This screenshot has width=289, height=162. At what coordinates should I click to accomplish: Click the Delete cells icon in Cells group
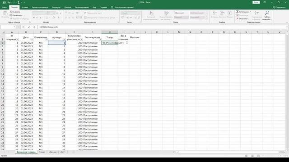[222, 13]
